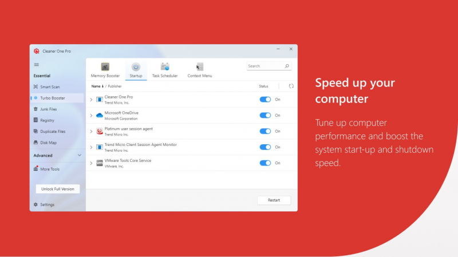The height and width of the screenshot is (257, 458).
Task: Open Disk Map section
Action: coord(57,143)
